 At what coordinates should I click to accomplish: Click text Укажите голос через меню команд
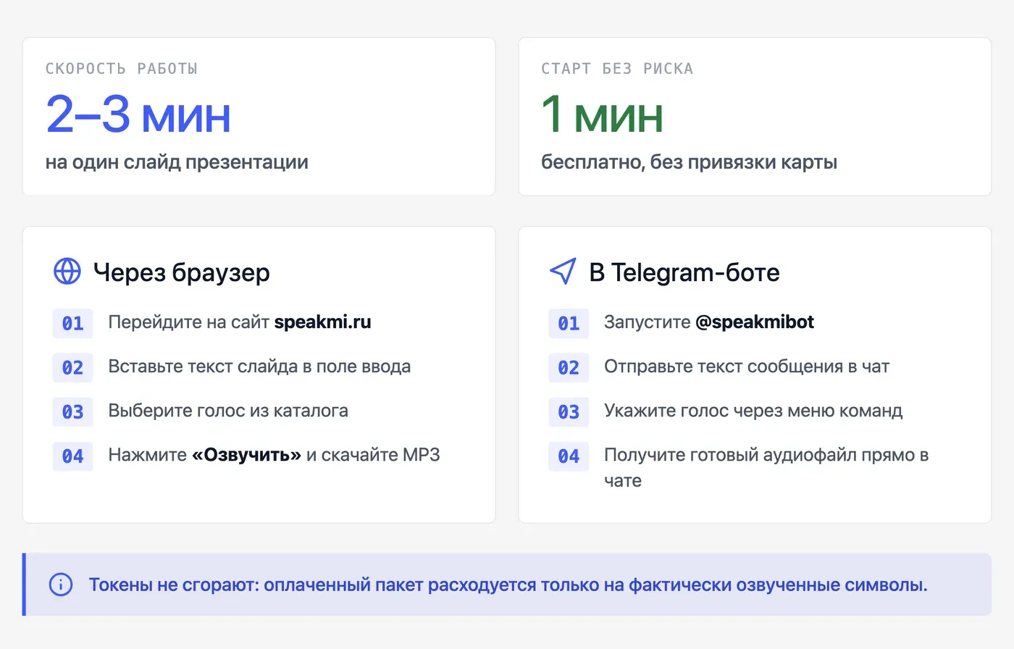click(753, 411)
